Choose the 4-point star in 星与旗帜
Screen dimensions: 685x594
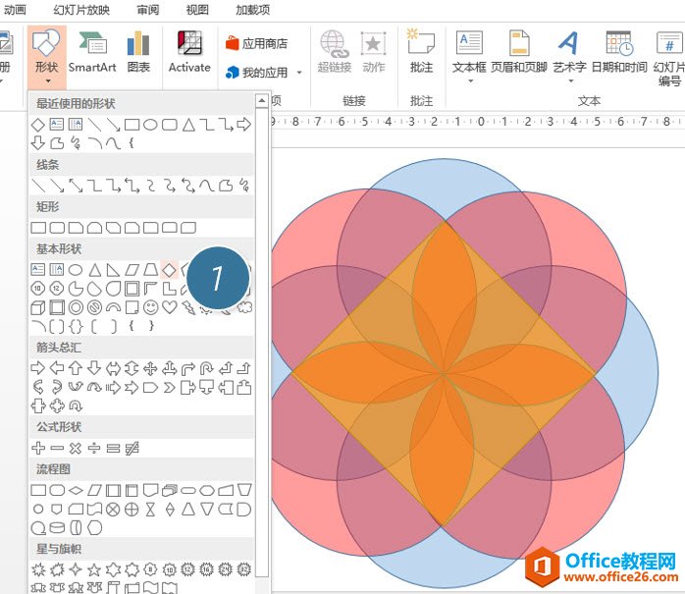(x=76, y=569)
